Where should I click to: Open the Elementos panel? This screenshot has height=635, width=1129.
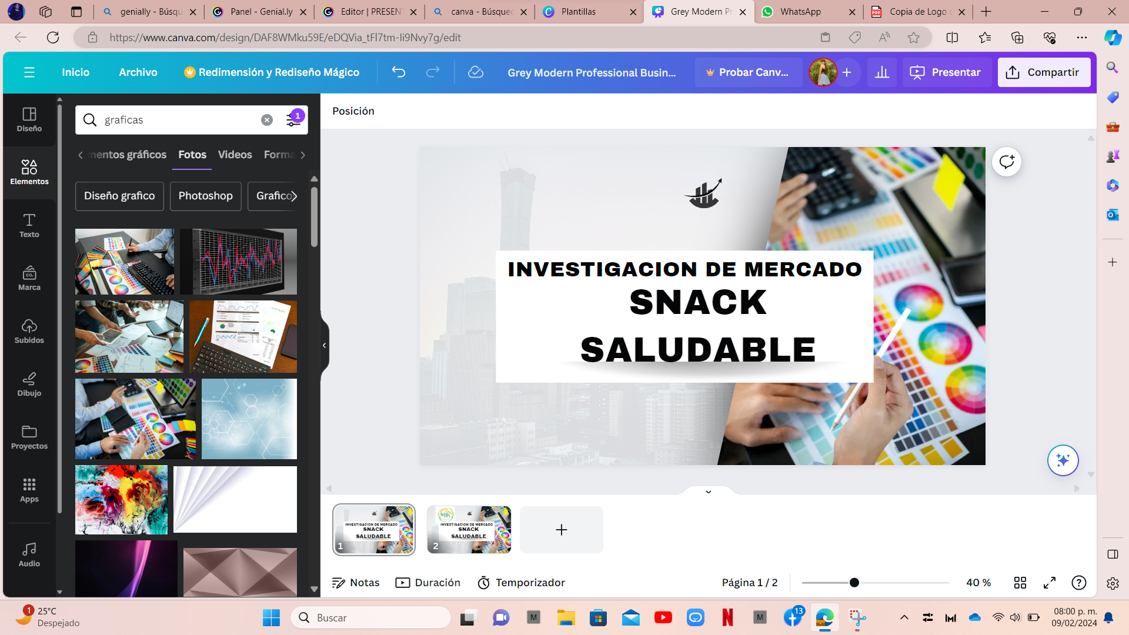click(x=29, y=172)
